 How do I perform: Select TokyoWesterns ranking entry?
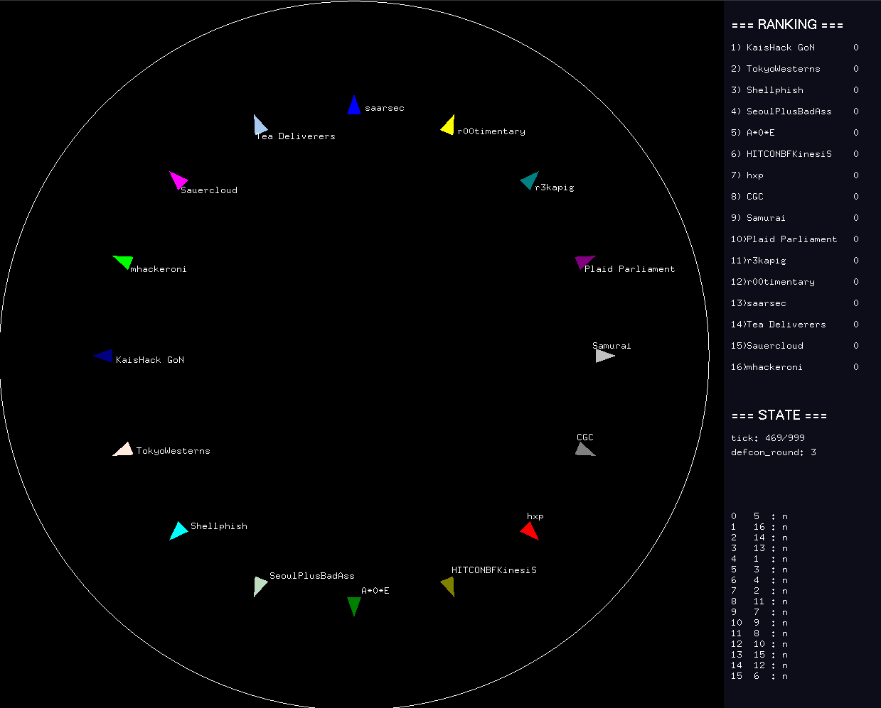783,69
